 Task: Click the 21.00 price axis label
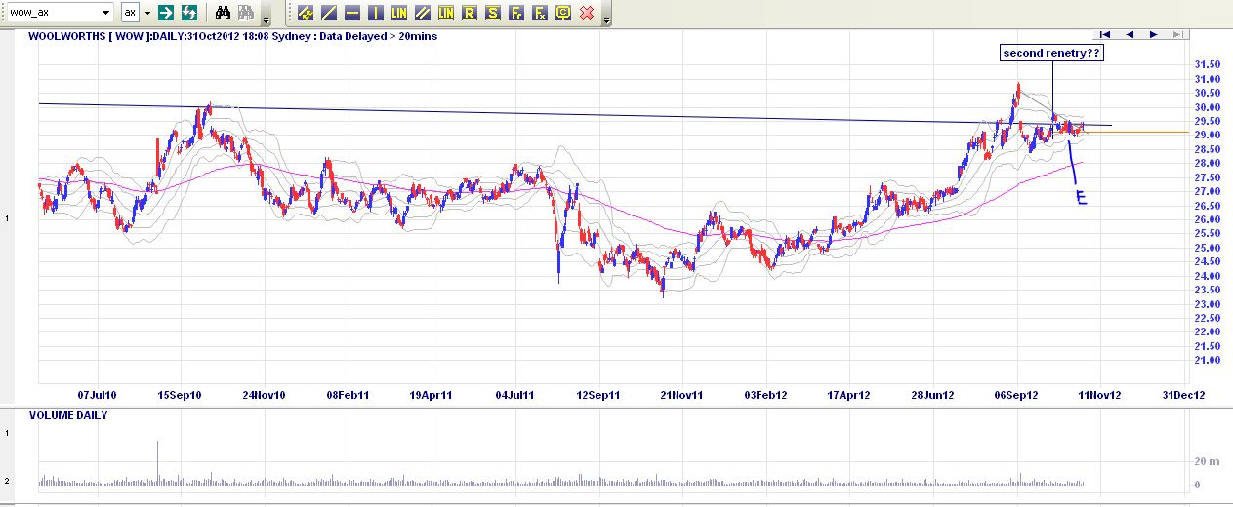click(x=1208, y=360)
